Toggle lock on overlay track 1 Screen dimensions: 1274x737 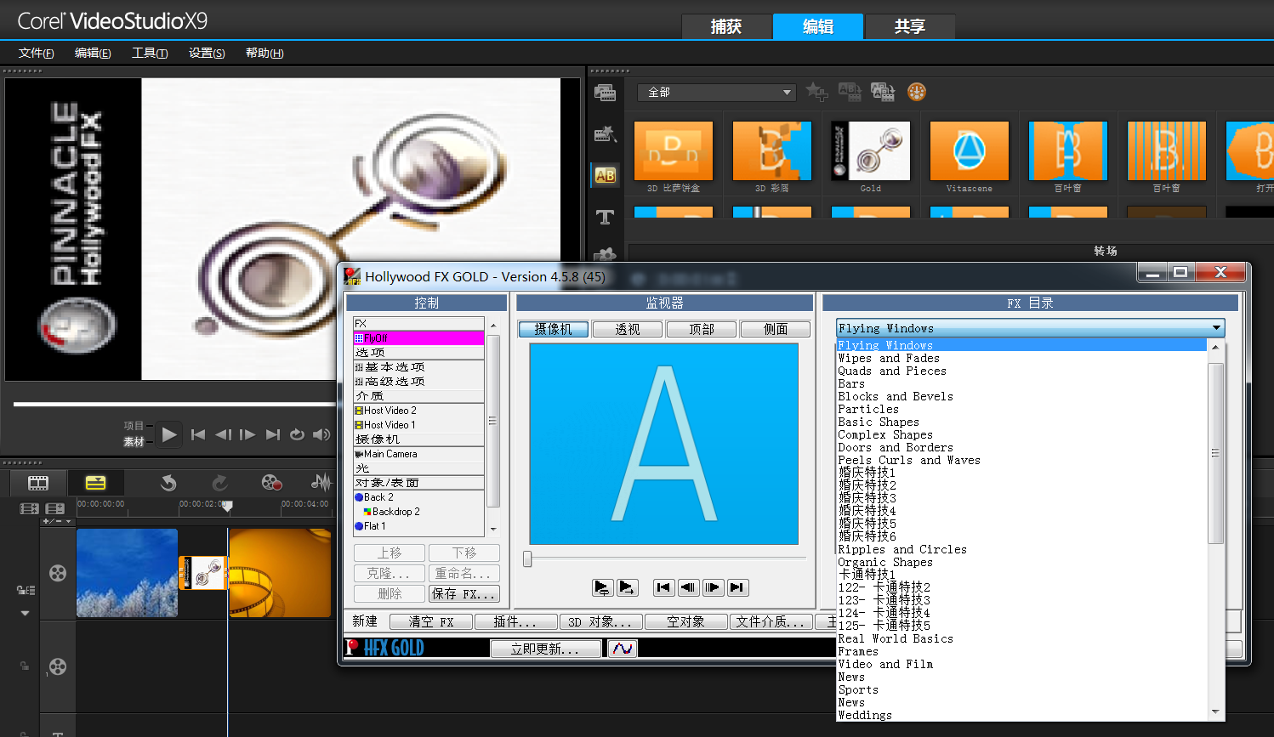click(25, 666)
